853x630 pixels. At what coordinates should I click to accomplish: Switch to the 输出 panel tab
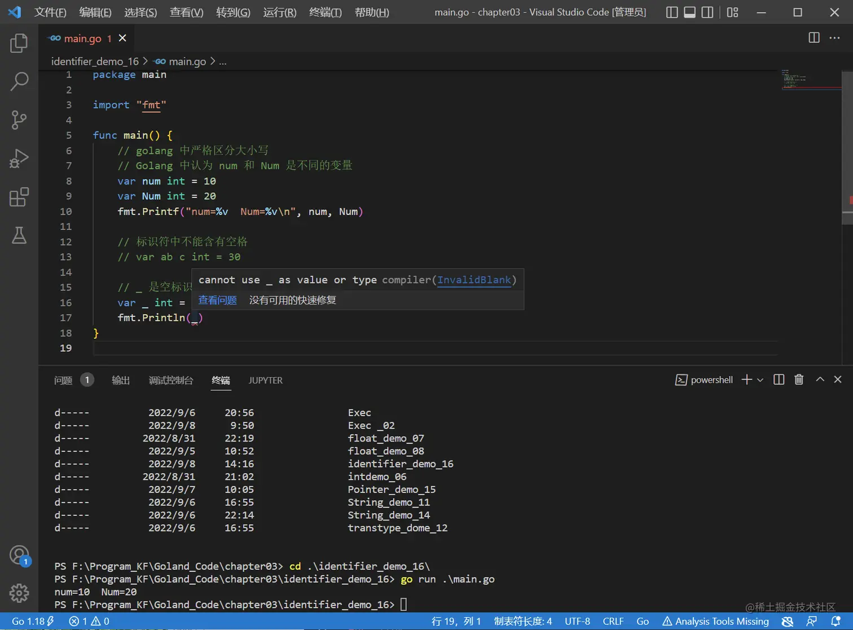(121, 380)
